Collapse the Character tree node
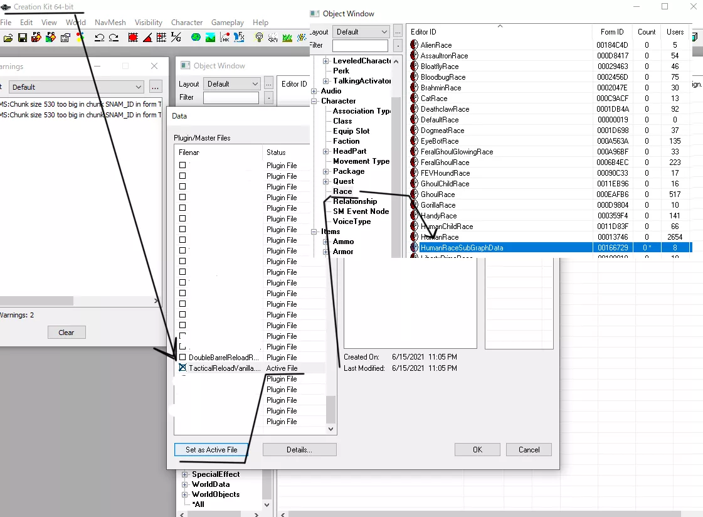Image resolution: width=703 pixels, height=517 pixels. [314, 102]
